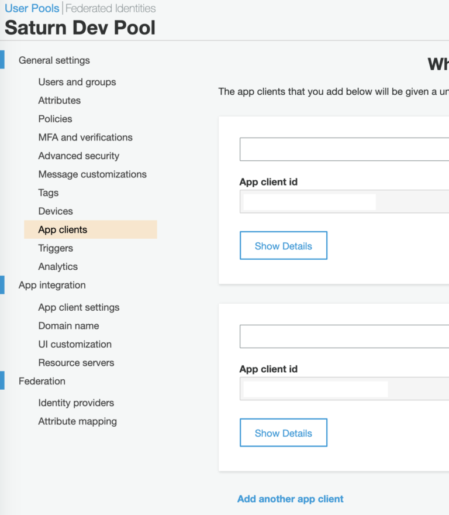The height and width of the screenshot is (515, 449).
Task: Open the User Pools link
Action: [32, 8]
